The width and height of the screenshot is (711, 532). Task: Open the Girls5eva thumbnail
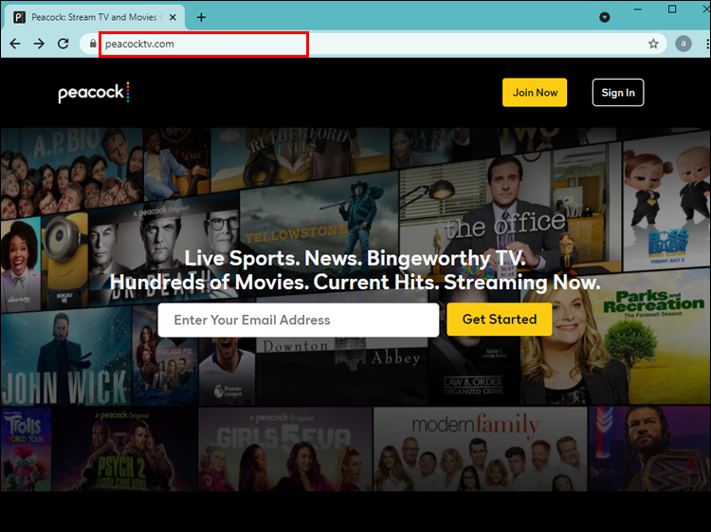click(x=284, y=449)
